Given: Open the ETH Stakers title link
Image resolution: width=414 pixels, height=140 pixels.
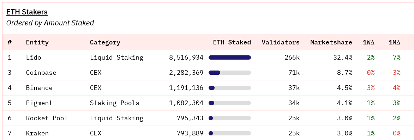Looking at the screenshot, I should pyautogui.click(x=27, y=12).
